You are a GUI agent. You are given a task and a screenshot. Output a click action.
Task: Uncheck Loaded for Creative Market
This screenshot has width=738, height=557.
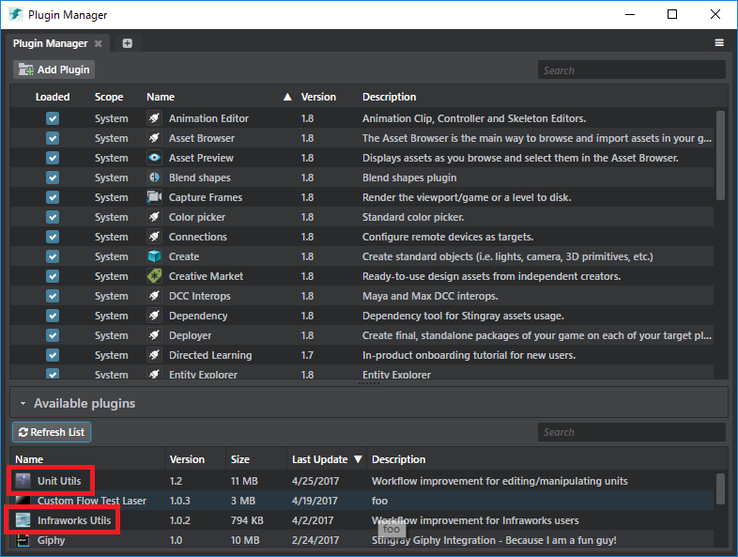53,276
